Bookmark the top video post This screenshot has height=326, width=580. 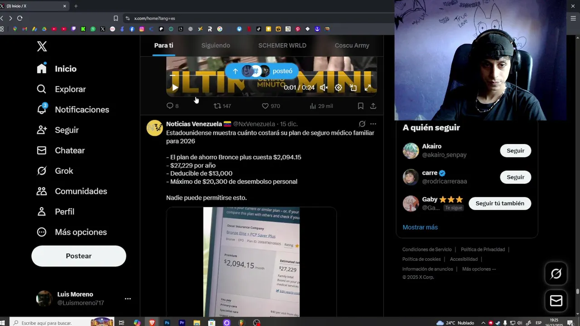click(361, 106)
